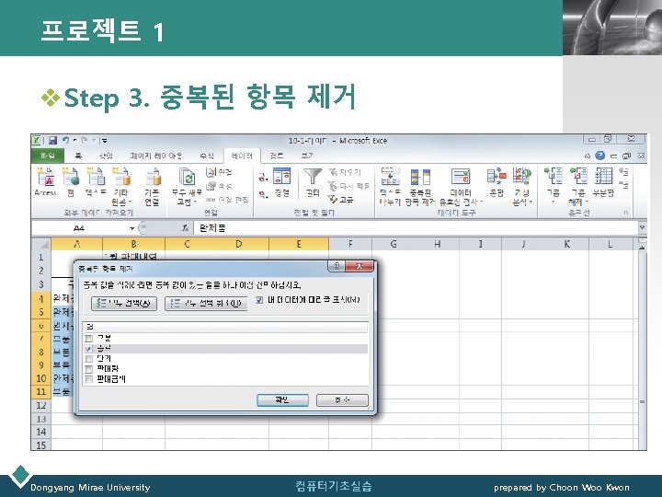Click the formula bar showing 완제품
The image size is (662, 497).
tap(416, 228)
